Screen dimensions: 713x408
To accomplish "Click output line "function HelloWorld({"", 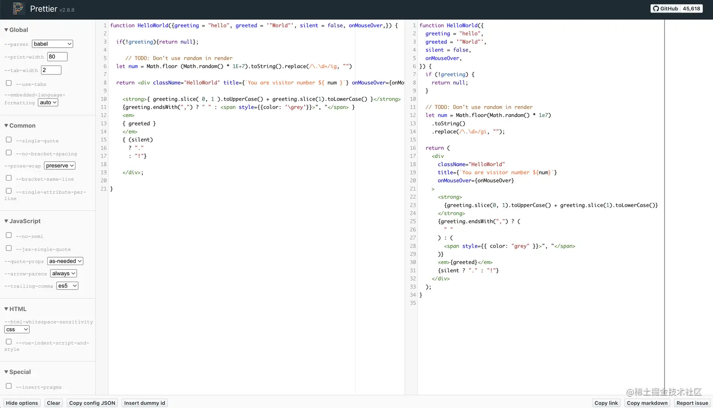I will click(452, 25).
